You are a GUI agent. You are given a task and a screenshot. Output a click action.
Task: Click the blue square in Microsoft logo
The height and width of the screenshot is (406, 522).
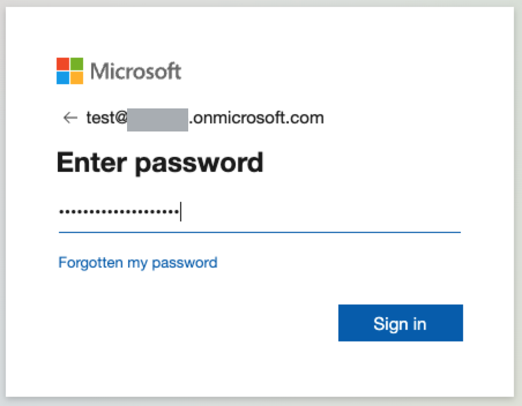pyautogui.click(x=63, y=78)
